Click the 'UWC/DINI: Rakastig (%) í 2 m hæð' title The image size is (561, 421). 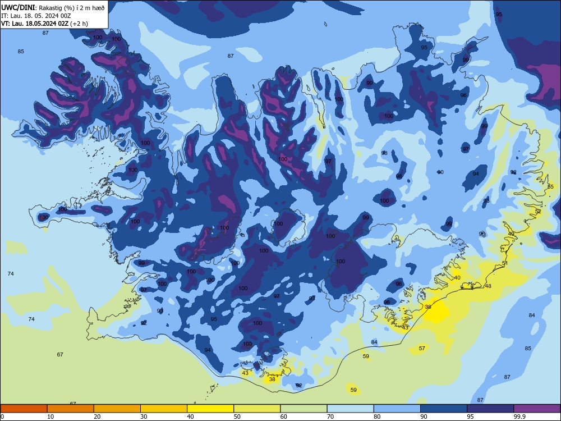click(x=53, y=7)
